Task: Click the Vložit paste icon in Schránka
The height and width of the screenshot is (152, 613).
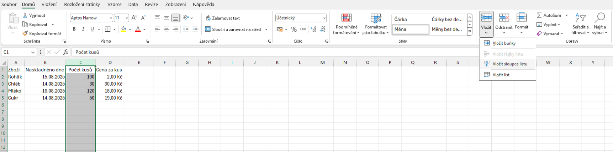Action: pos(13,18)
